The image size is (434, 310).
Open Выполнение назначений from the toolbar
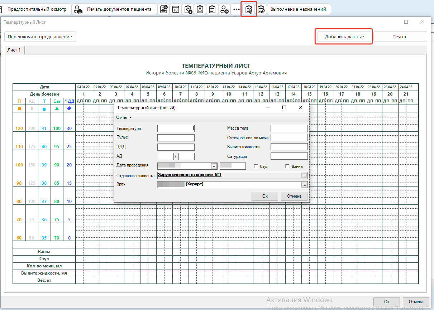[299, 9]
